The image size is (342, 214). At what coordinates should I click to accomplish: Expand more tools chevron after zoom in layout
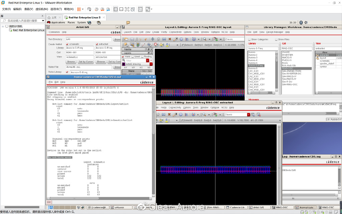click(x=209, y=39)
